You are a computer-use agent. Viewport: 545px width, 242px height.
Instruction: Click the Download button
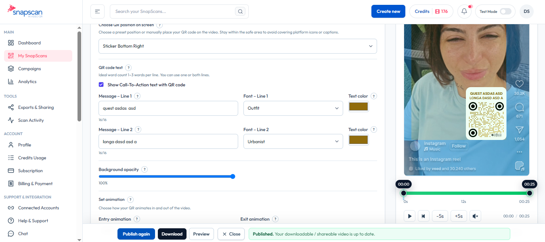pos(172,234)
